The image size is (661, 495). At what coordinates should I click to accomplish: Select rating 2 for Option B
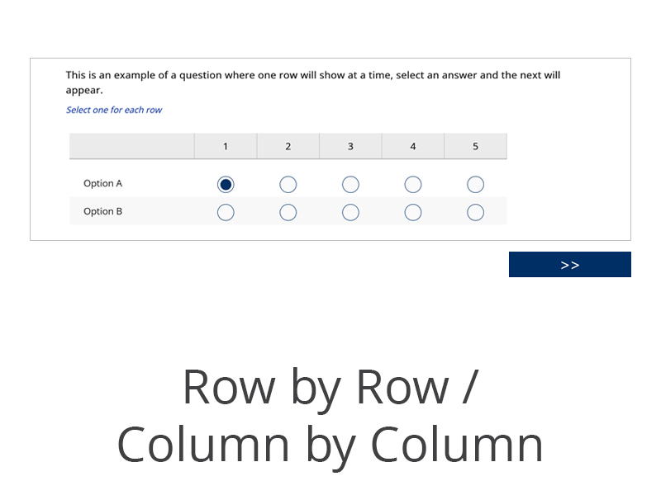[x=288, y=212]
